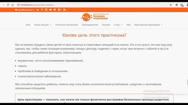Click bullet 'проблемы в поведении и отношениях,'

coord(43,71)
